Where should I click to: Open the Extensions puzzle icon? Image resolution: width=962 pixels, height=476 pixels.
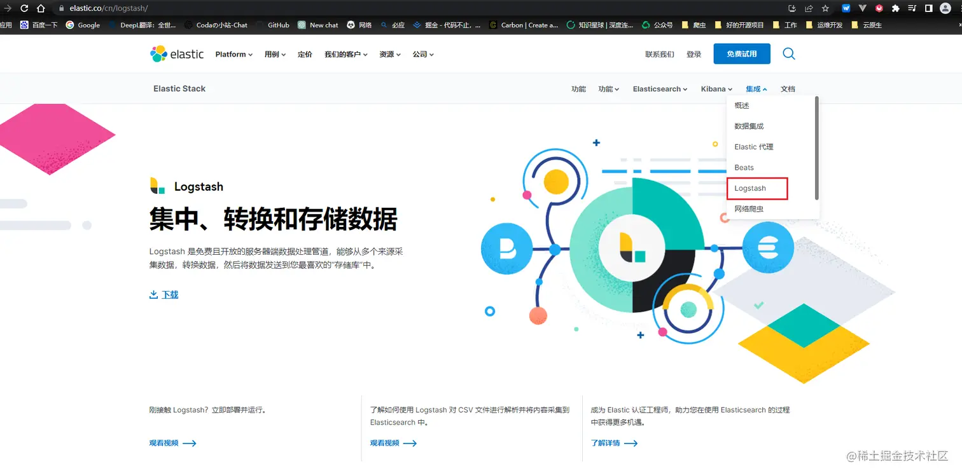(896, 8)
